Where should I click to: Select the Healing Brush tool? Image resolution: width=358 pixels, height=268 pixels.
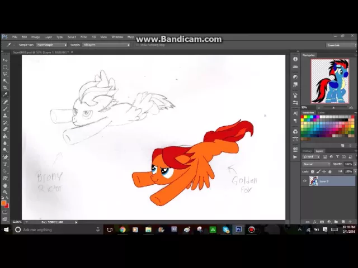point(5,102)
